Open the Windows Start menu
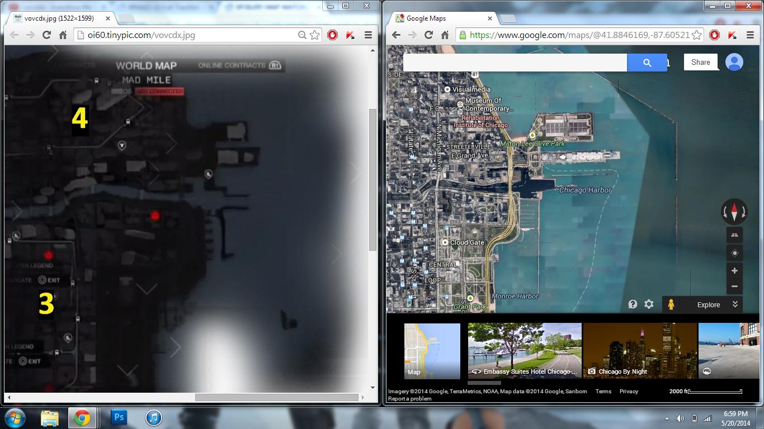This screenshot has height=429, width=764. tap(15, 418)
